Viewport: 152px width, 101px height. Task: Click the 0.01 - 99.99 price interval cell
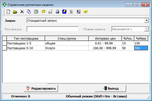[x=105, y=43]
